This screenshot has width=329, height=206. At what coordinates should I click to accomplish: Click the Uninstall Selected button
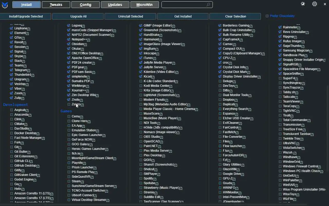click(131, 16)
